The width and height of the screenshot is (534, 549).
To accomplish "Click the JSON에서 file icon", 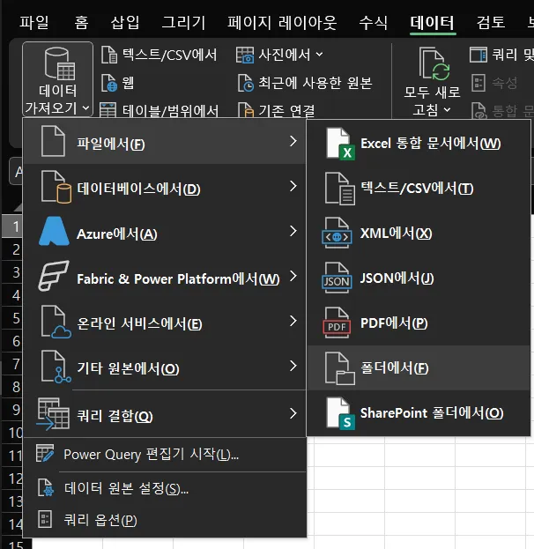I will pos(337,278).
